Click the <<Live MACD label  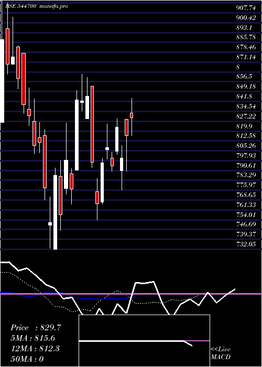(221, 353)
